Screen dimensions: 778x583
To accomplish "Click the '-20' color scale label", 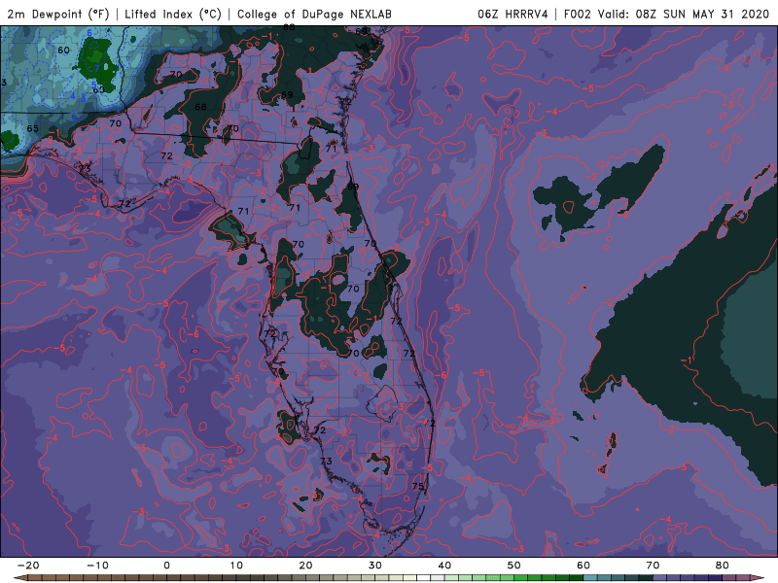I will coord(28,566).
